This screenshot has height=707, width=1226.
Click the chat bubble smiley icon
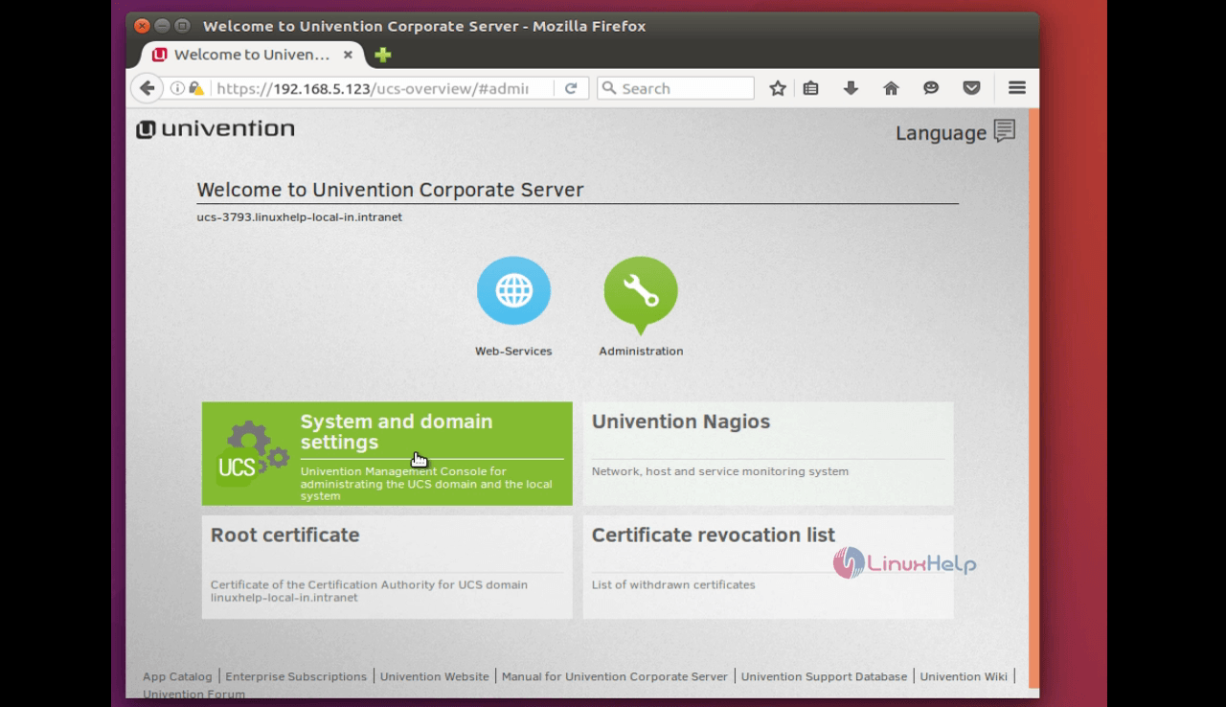931,88
